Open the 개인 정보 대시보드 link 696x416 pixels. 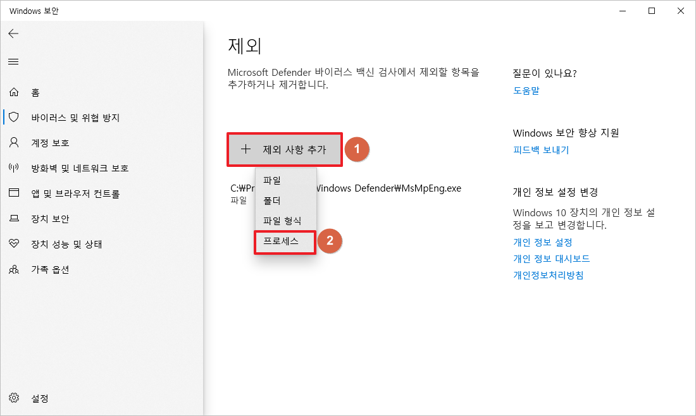(x=552, y=258)
